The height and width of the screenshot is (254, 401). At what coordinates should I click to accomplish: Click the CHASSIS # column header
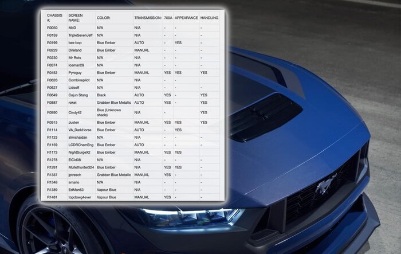(56, 17)
